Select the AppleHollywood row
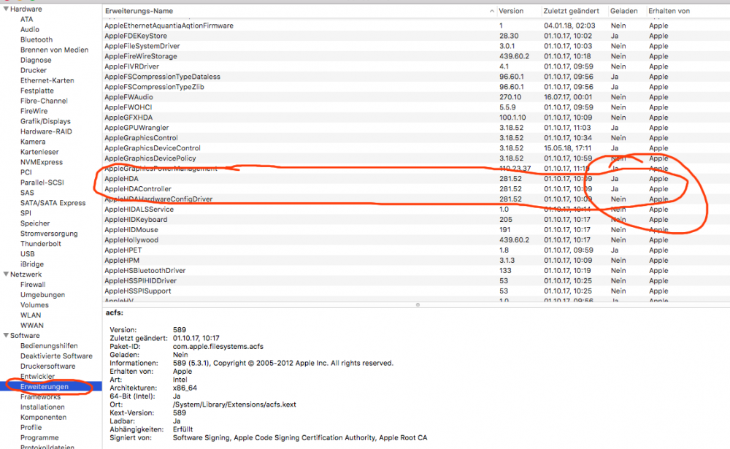Viewport: 730px width, 449px height. pos(416,240)
